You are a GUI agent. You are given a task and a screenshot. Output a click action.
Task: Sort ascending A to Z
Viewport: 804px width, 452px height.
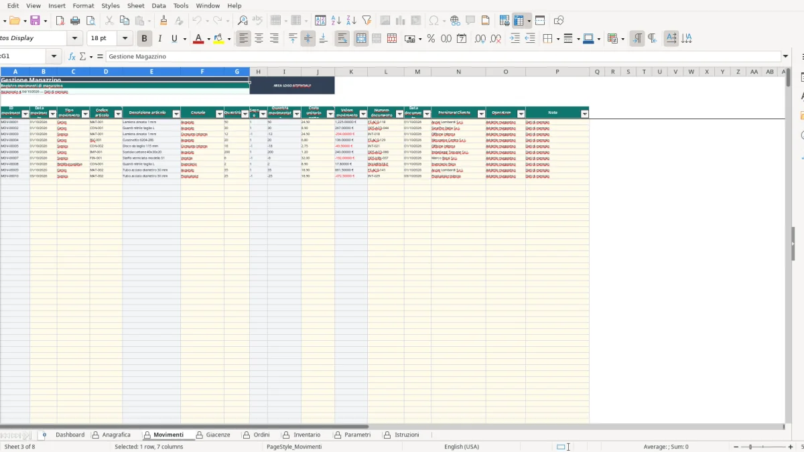336,21
